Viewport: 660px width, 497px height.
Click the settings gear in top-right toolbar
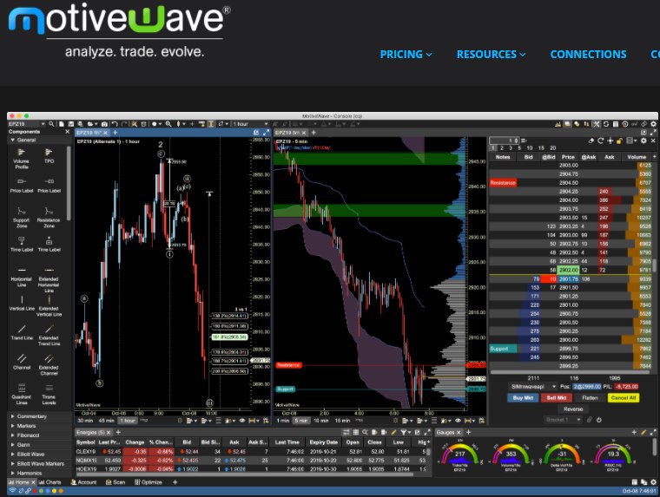click(653, 124)
